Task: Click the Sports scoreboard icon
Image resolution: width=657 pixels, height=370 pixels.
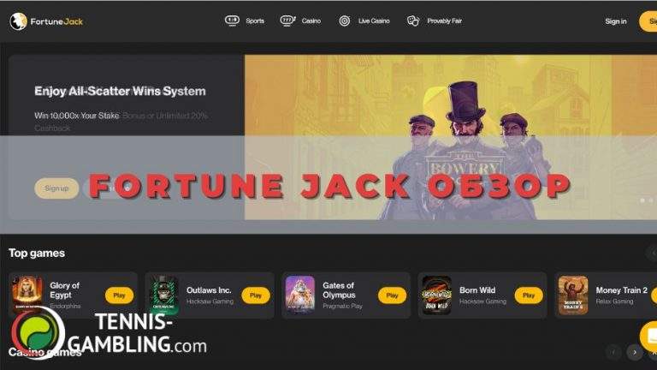Action: 232,21
